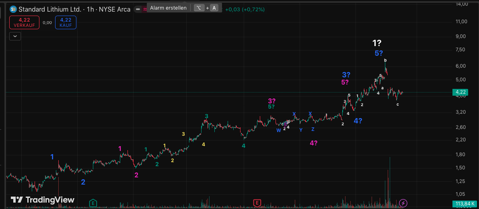Select the white '1?' wave label
The image size is (479, 209).
point(377,43)
